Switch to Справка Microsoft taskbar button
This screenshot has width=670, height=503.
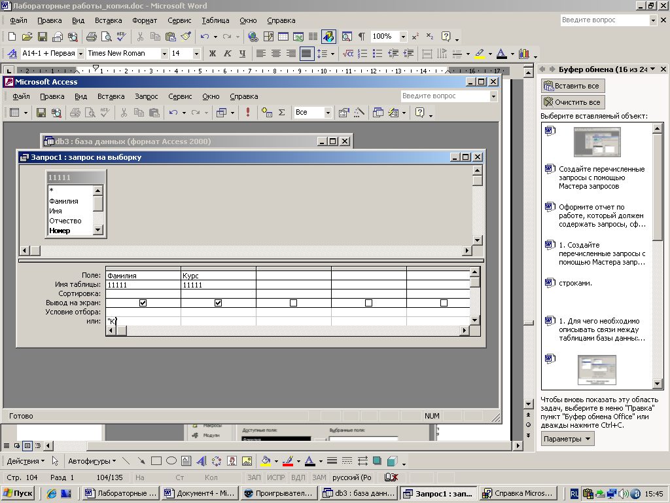pyautogui.click(x=519, y=493)
